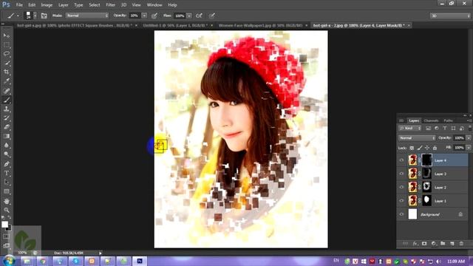Select the Path Selection tool
Image resolution: width=473 pixels, height=266 pixels.
click(x=7, y=183)
